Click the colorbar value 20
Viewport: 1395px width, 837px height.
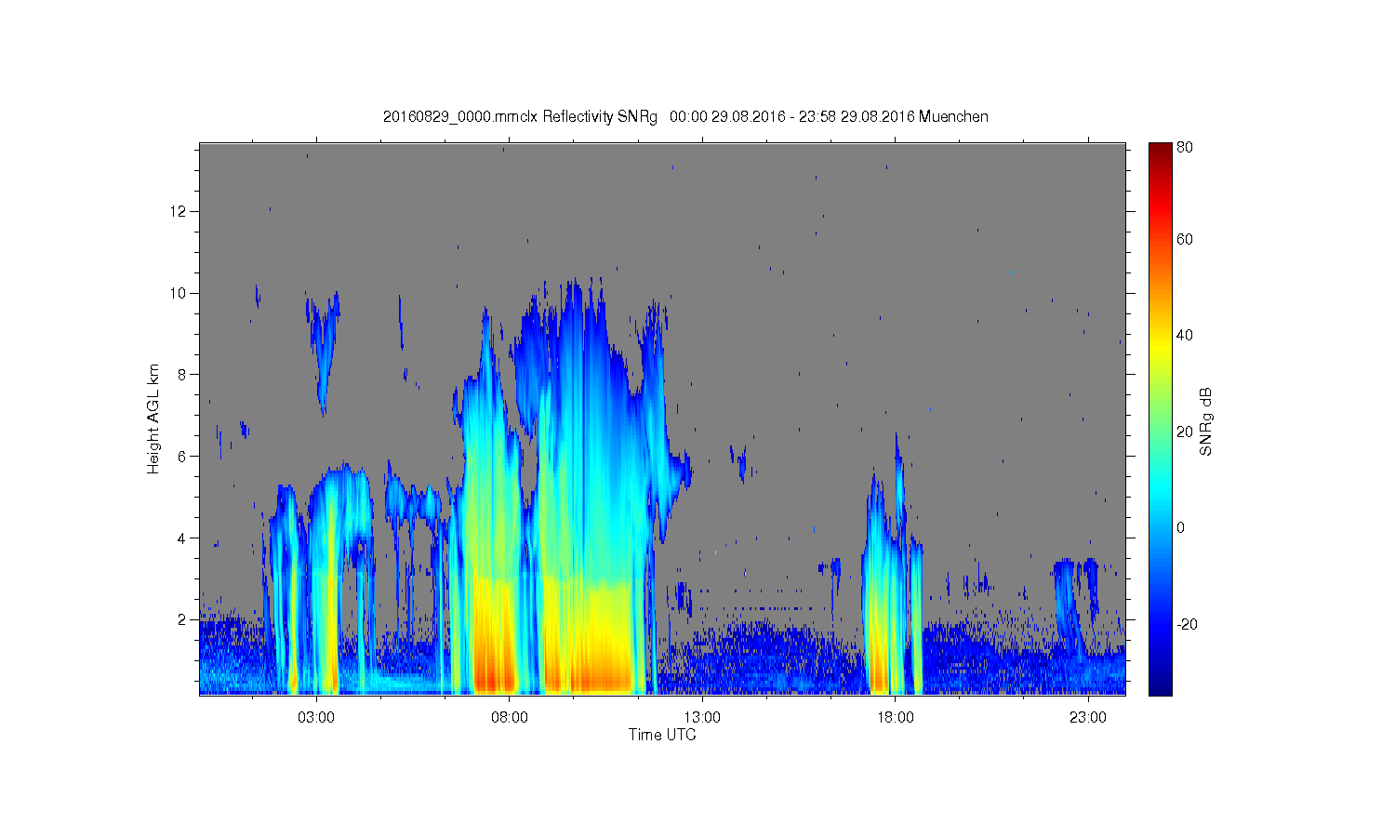point(1185,432)
